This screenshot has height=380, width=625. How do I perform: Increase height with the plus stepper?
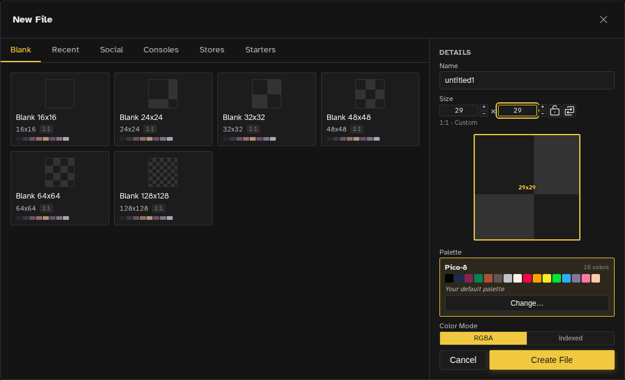click(x=543, y=107)
